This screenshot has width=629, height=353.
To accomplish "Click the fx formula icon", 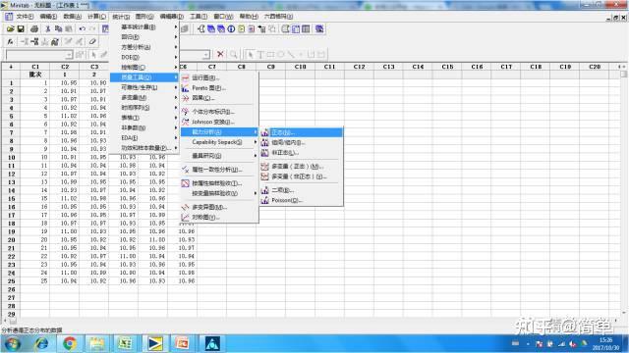I will tap(11, 41).
